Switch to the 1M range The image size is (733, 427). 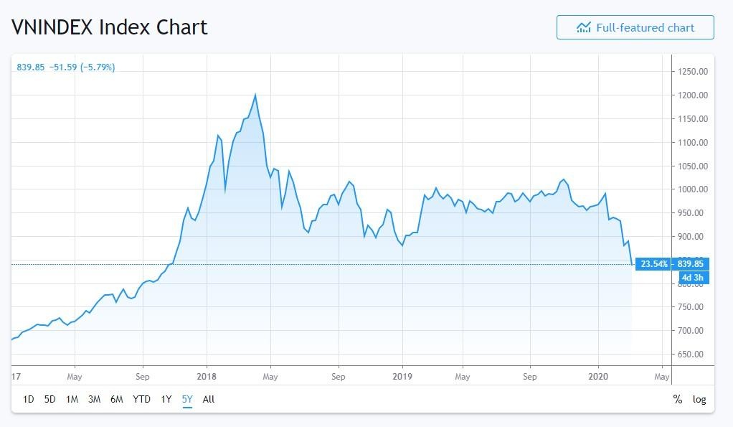[x=72, y=399]
